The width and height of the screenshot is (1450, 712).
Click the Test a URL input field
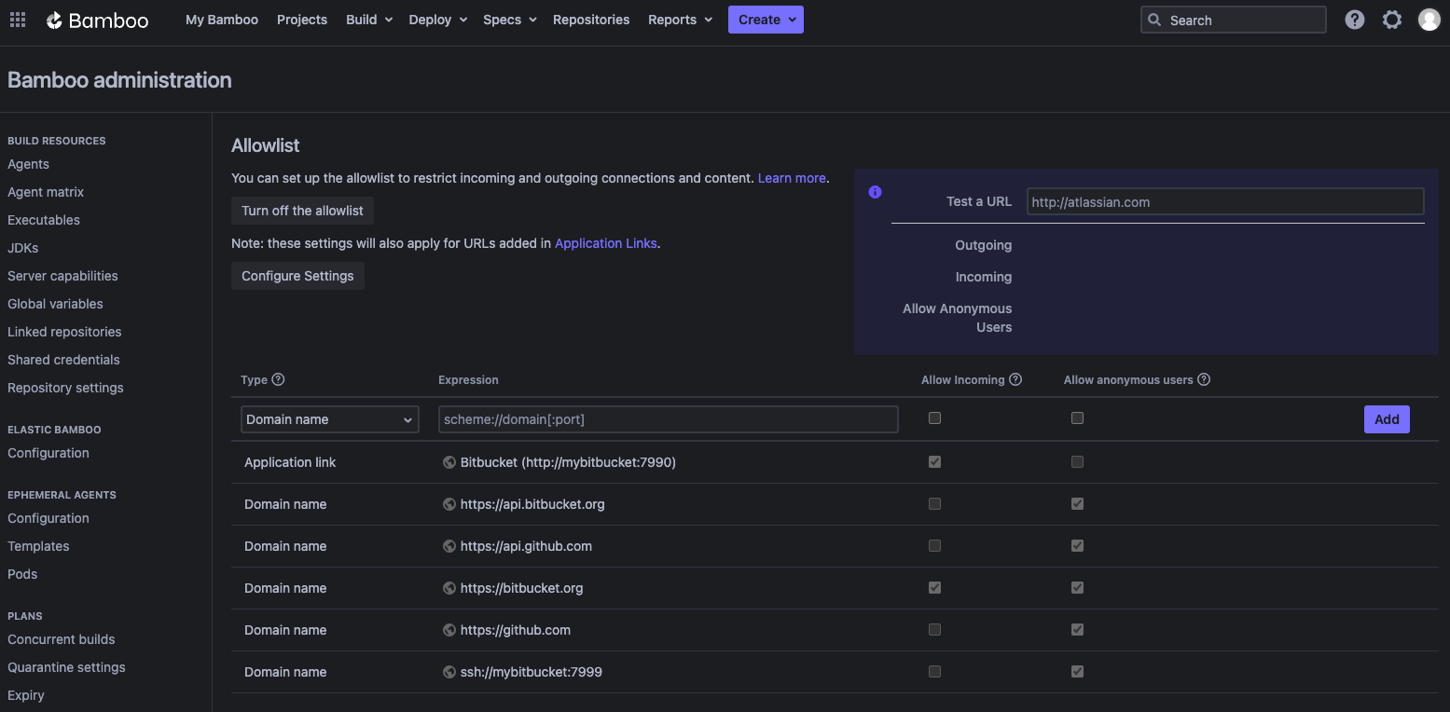click(1225, 201)
